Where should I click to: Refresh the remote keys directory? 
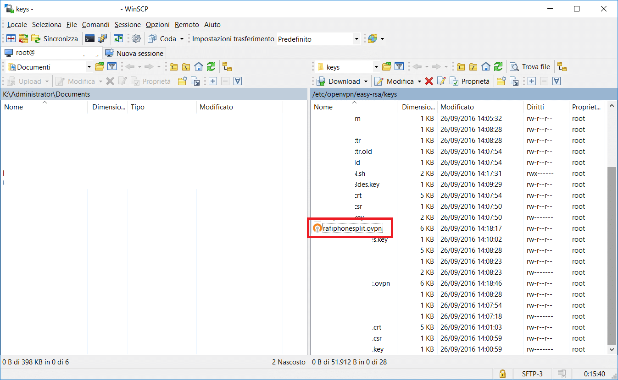[x=498, y=67]
